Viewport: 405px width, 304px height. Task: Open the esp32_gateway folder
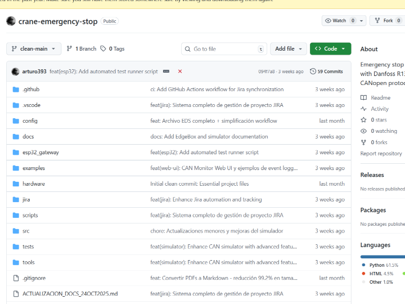point(40,153)
